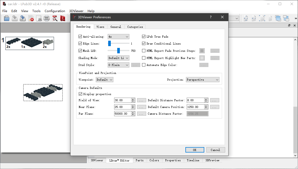
Task: Open print preview from the toolbar
Action: click(39, 18)
